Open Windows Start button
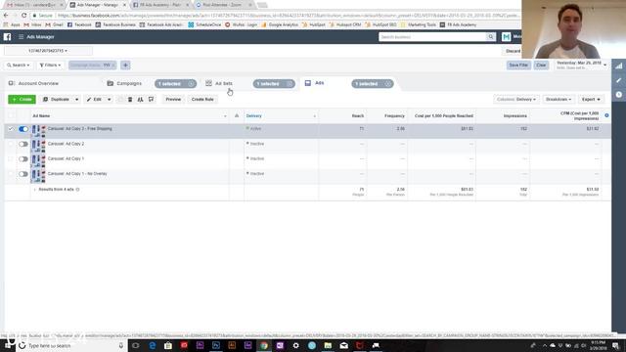626x352 pixels. click(7, 345)
